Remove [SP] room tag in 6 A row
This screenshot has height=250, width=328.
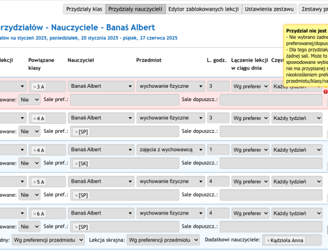76,227
